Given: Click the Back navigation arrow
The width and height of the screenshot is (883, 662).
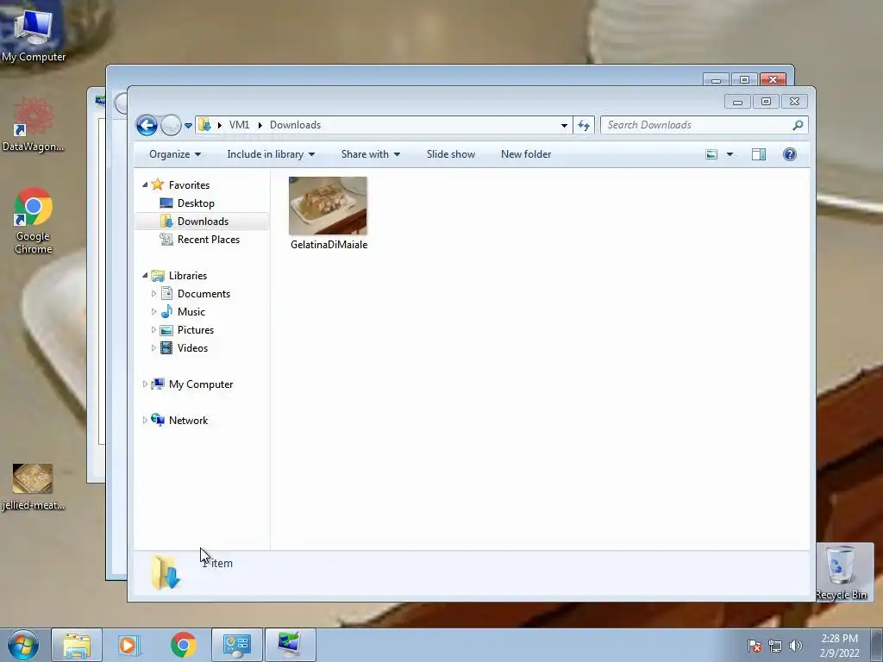Looking at the screenshot, I should (x=147, y=125).
